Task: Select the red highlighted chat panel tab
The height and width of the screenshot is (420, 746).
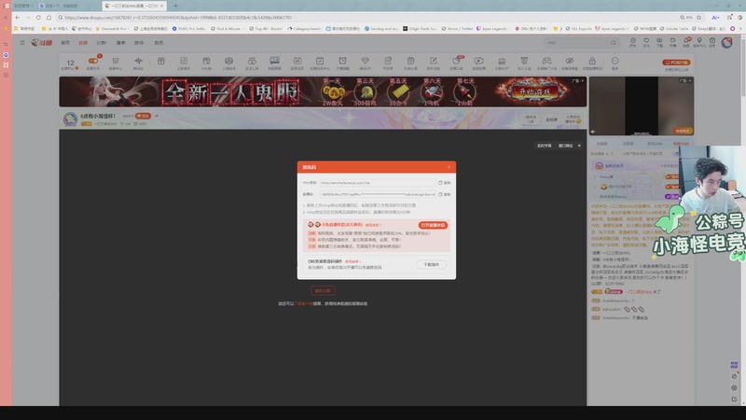Action: tap(681, 144)
